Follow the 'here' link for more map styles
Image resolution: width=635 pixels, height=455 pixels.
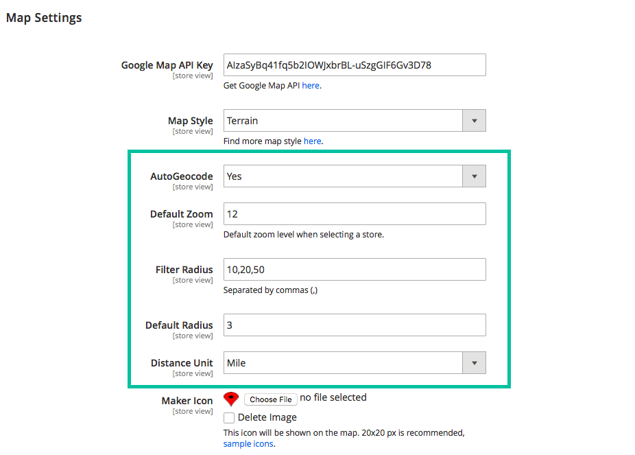tap(313, 141)
